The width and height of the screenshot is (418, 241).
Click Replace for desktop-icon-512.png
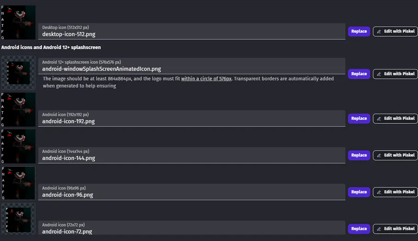(359, 32)
